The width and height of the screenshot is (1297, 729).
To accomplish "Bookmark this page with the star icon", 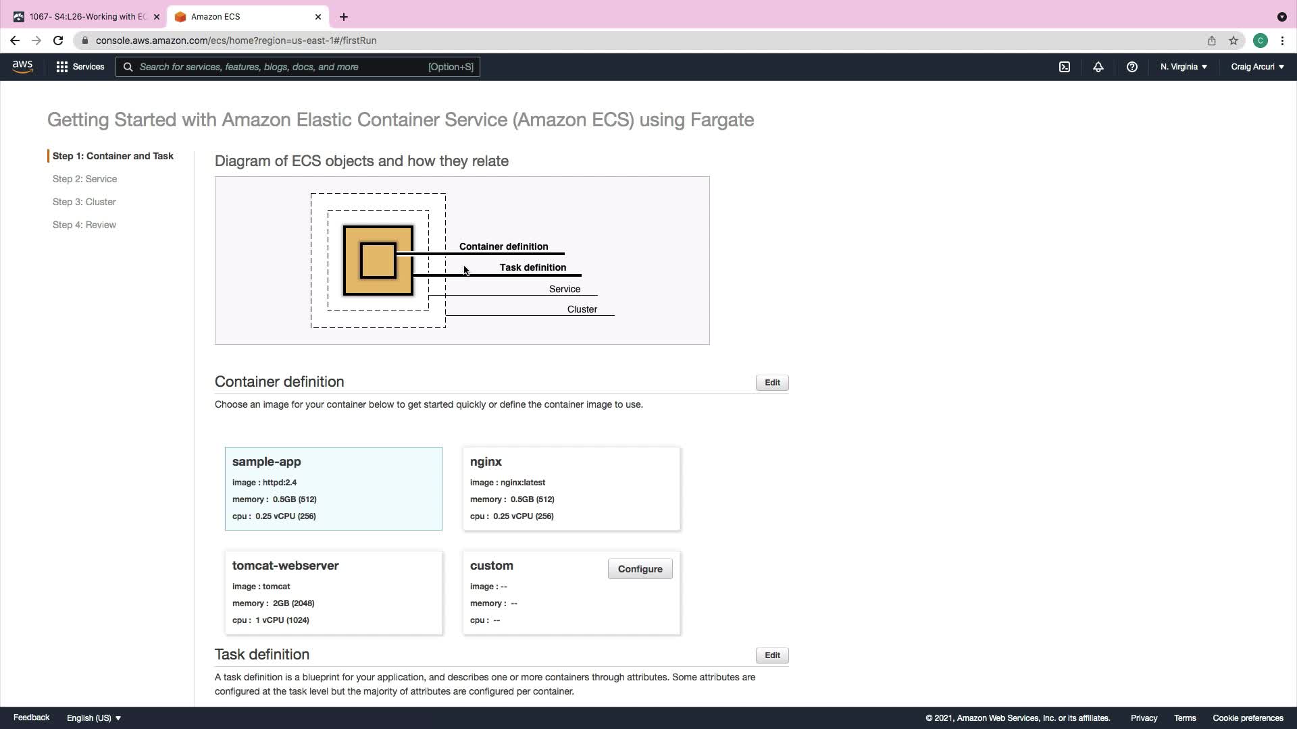I will [x=1233, y=40].
